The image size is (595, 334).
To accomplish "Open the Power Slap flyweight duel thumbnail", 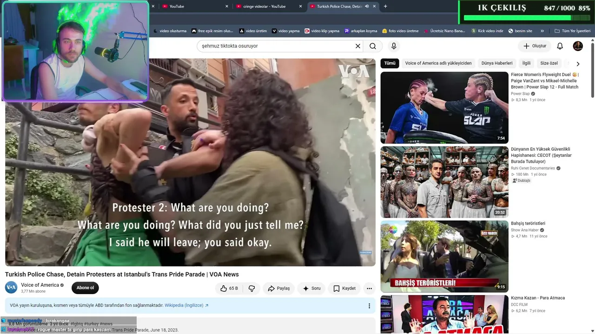I will [444, 108].
